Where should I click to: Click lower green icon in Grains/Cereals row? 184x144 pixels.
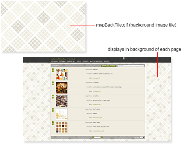tap(53, 124)
